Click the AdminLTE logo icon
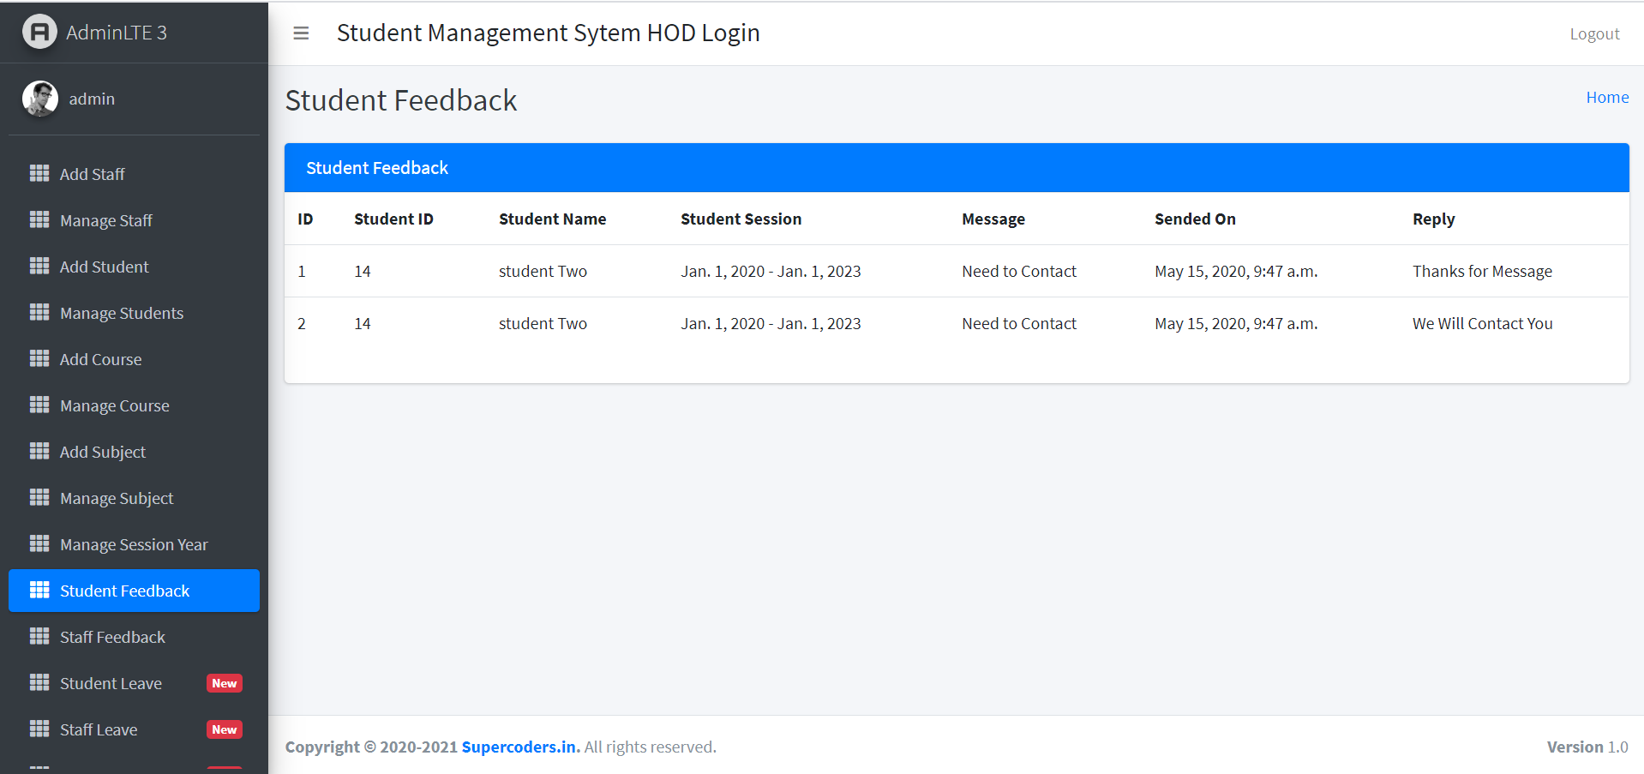The height and width of the screenshot is (774, 1644). pos(39,33)
